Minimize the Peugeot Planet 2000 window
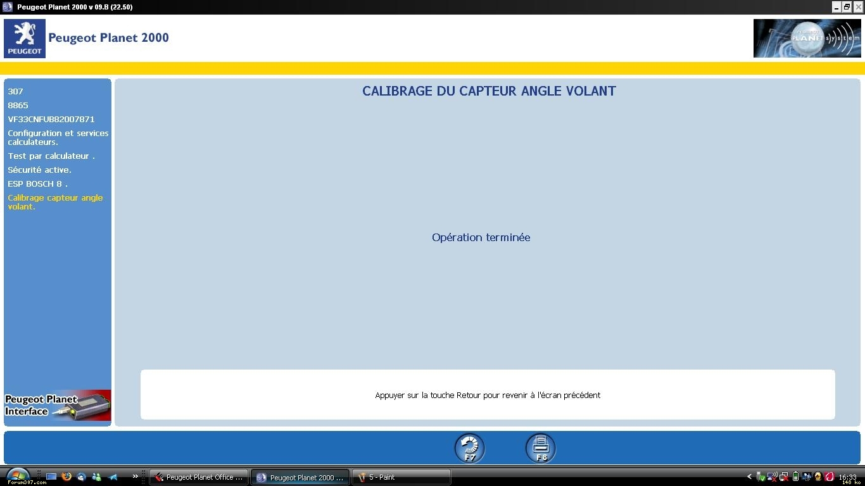This screenshot has width=865, height=486. click(x=837, y=7)
